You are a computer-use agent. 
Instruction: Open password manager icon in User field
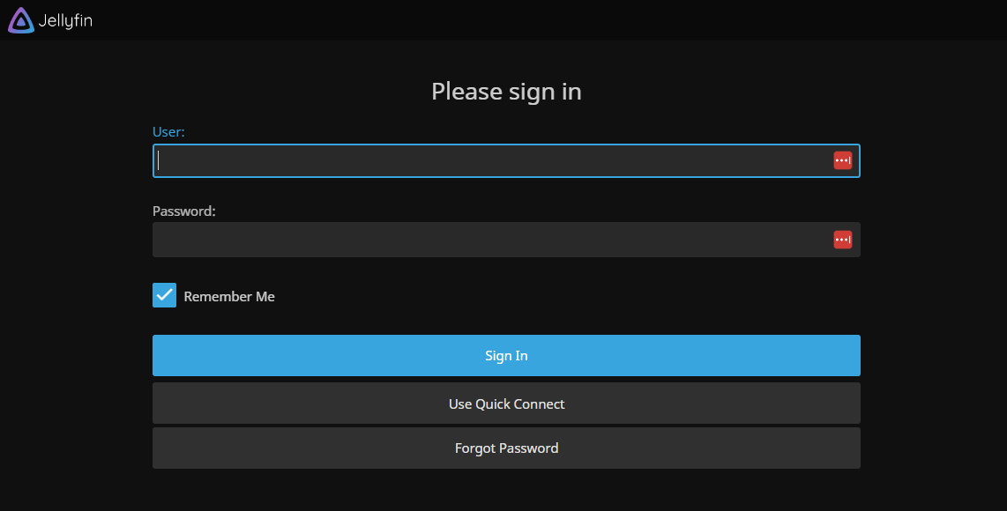[842, 160]
